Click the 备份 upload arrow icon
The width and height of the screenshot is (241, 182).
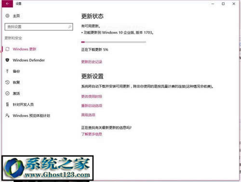click(x=7, y=71)
